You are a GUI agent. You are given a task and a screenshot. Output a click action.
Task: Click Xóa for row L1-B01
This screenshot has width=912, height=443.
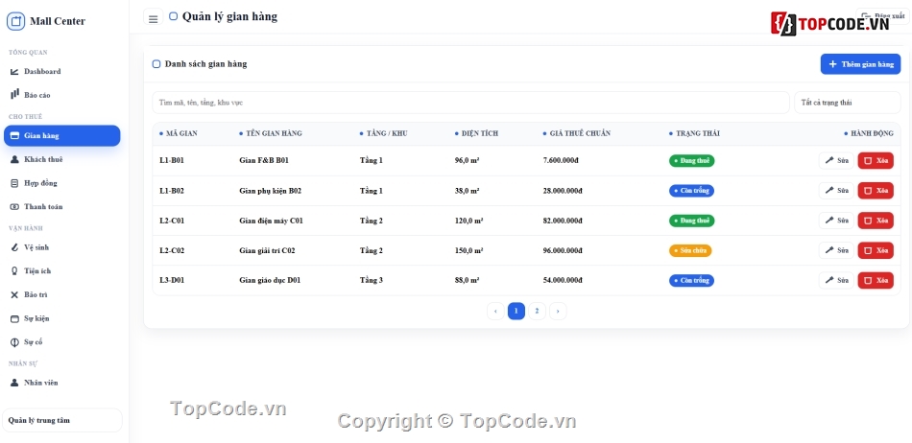pyautogui.click(x=876, y=161)
